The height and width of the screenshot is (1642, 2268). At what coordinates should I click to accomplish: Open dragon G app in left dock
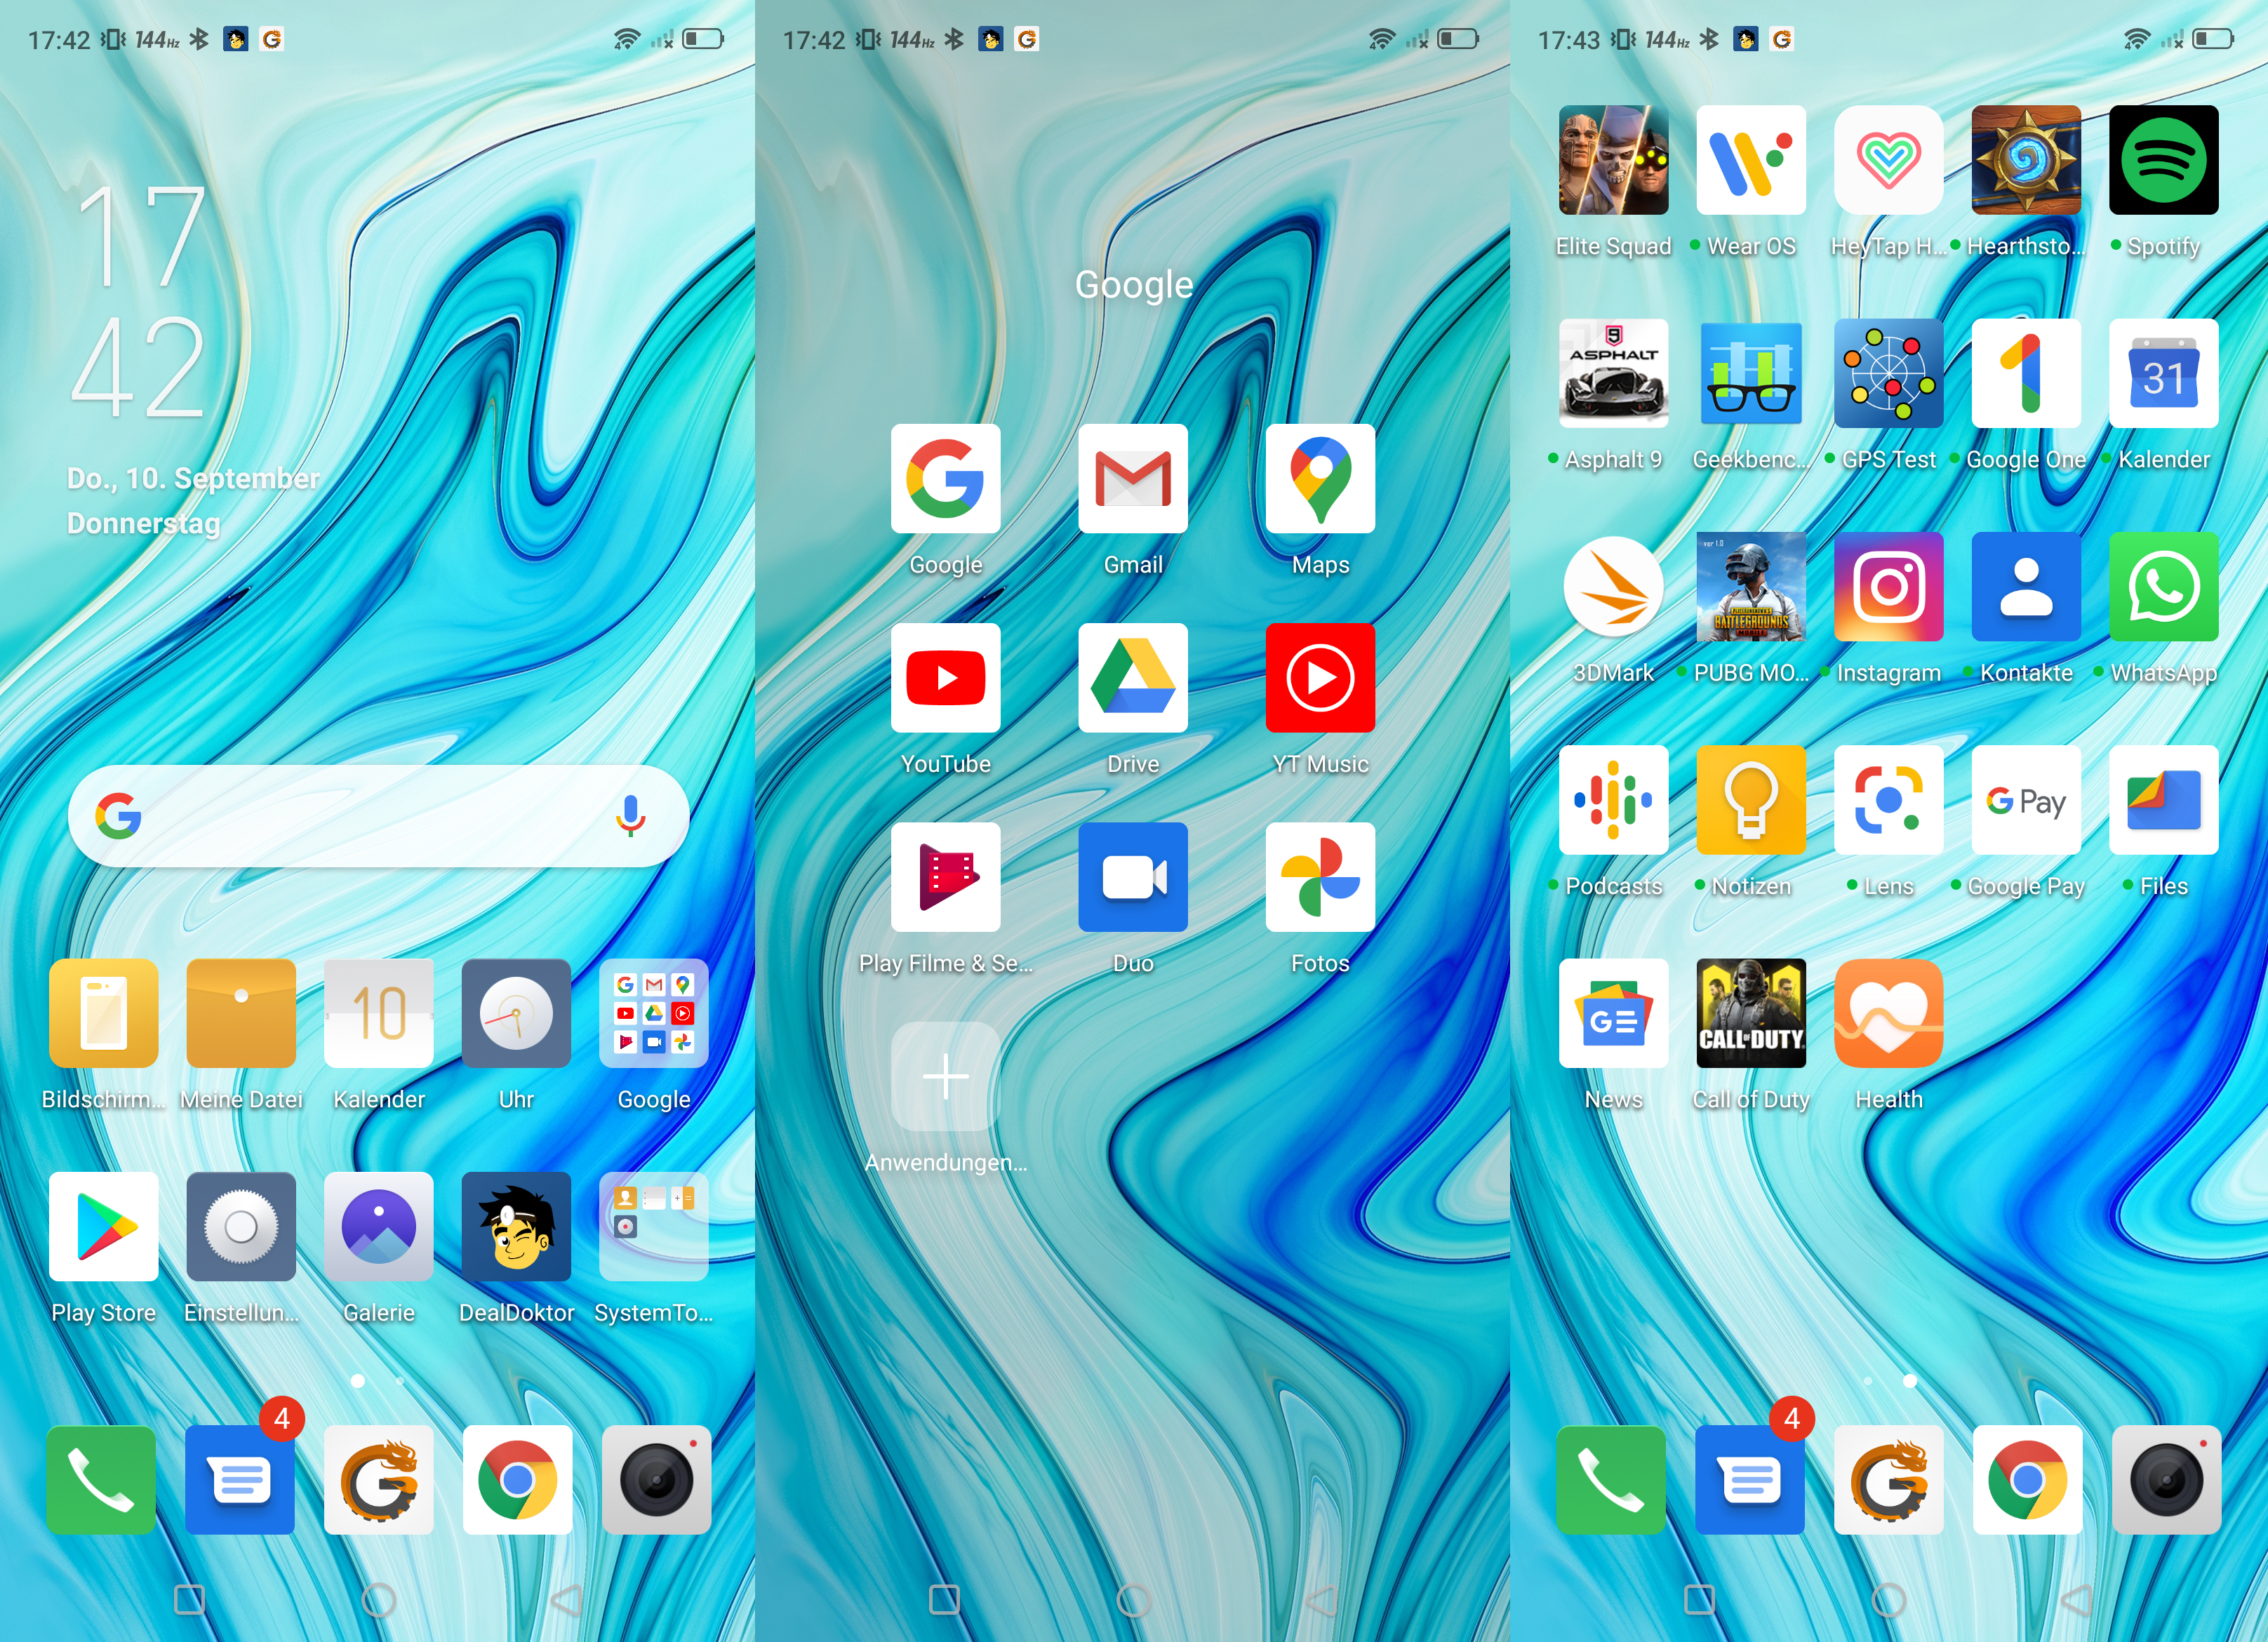[378, 1480]
